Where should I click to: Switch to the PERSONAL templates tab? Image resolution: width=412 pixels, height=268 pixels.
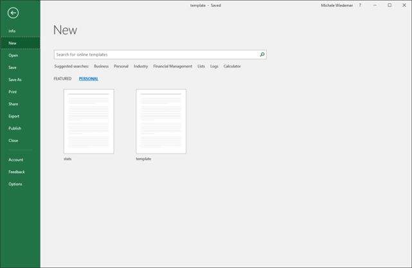pos(89,78)
